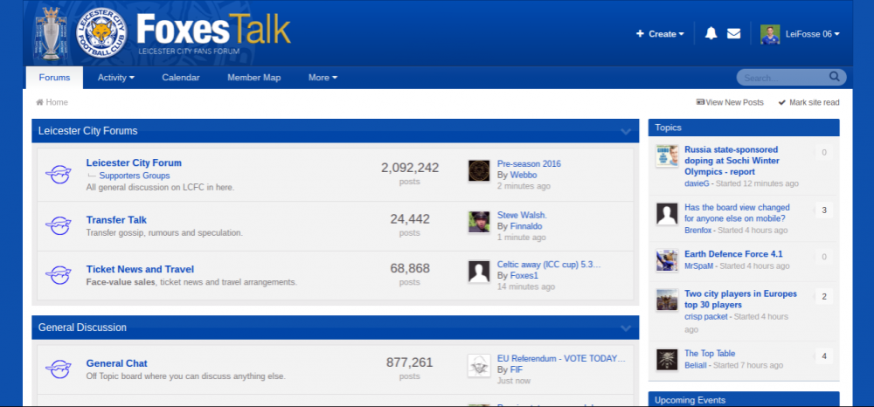Click Webbo's avatar beside Pre-season 2016
The width and height of the screenshot is (874, 407).
[x=479, y=170]
